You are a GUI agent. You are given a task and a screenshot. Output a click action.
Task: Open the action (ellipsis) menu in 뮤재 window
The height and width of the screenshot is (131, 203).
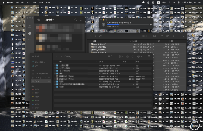pyautogui.click(x=174, y=36)
